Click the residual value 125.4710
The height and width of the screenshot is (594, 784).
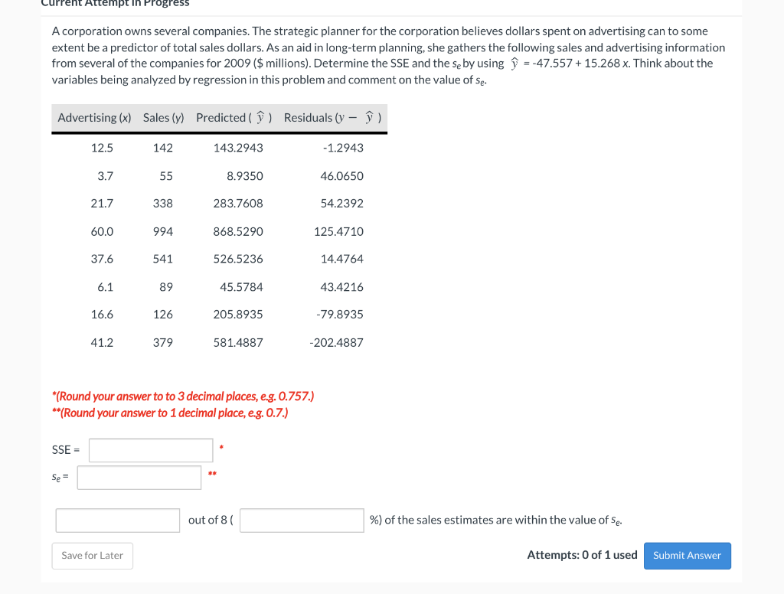click(x=338, y=231)
